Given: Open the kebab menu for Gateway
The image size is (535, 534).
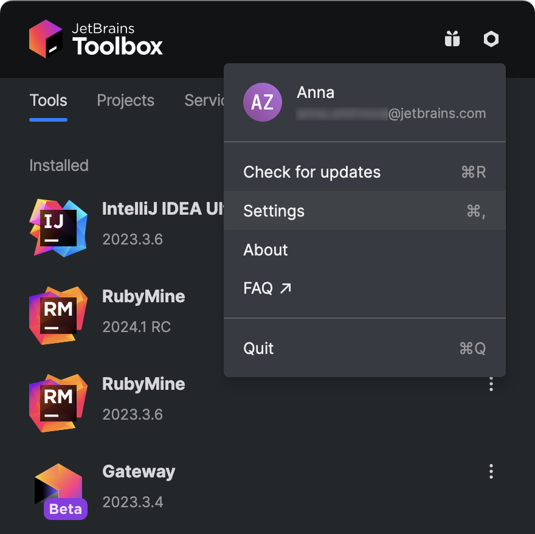Looking at the screenshot, I should 491,471.
